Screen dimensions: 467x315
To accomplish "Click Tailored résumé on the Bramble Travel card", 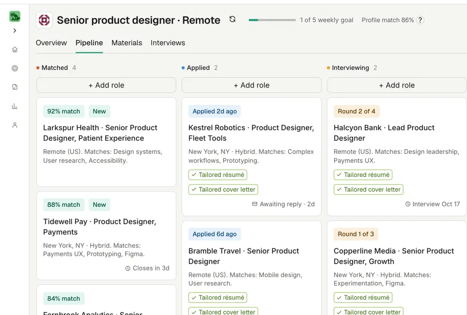I will coord(218,298).
